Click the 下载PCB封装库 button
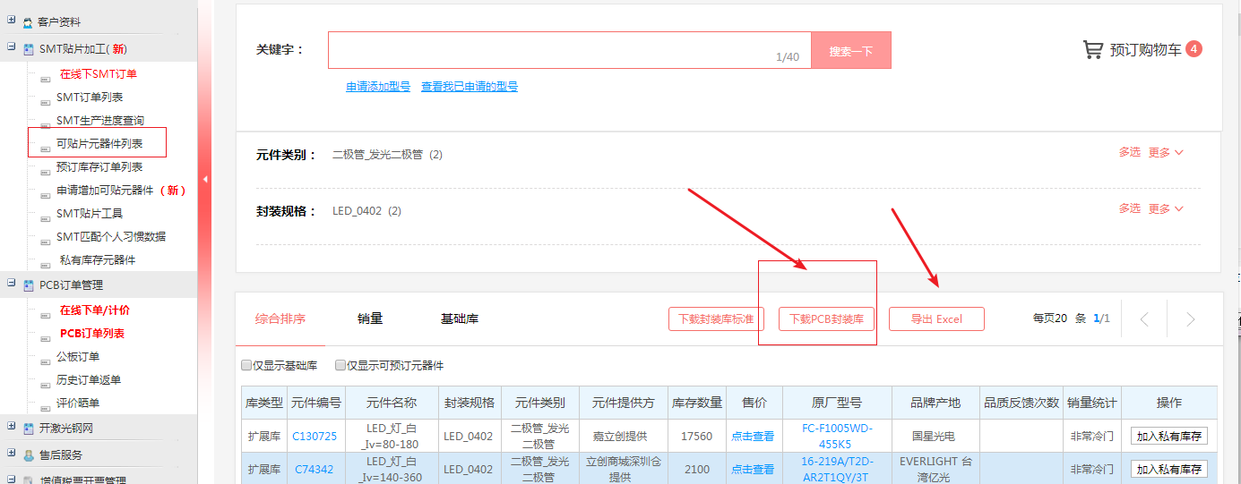This screenshot has height=484, width=1241. [826, 319]
